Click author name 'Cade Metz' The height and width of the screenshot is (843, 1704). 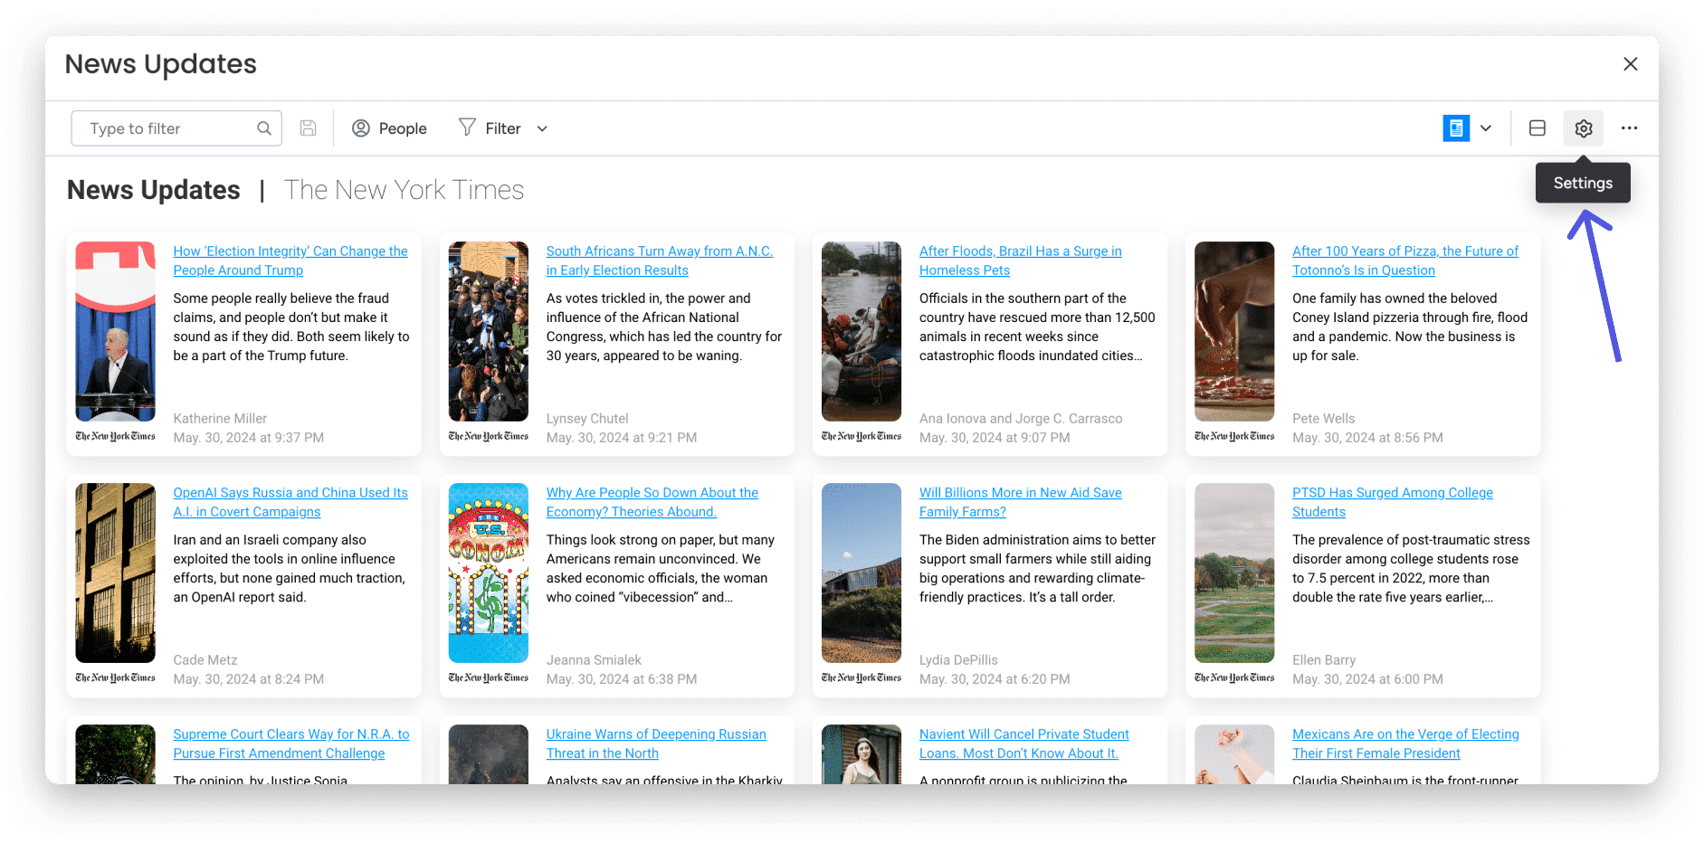[205, 660]
